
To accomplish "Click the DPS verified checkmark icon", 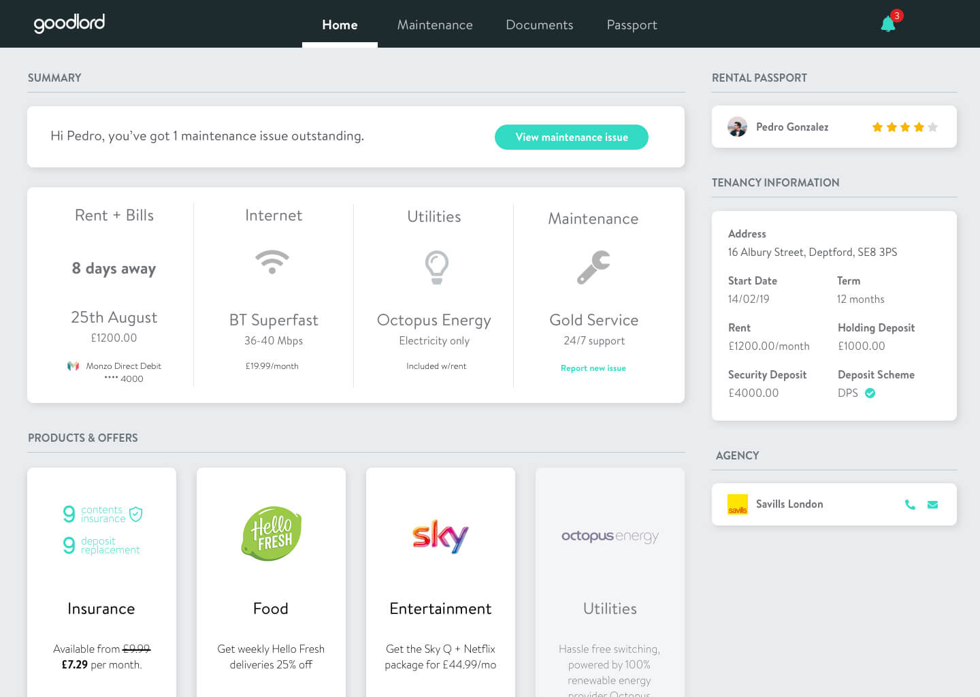I will [870, 393].
